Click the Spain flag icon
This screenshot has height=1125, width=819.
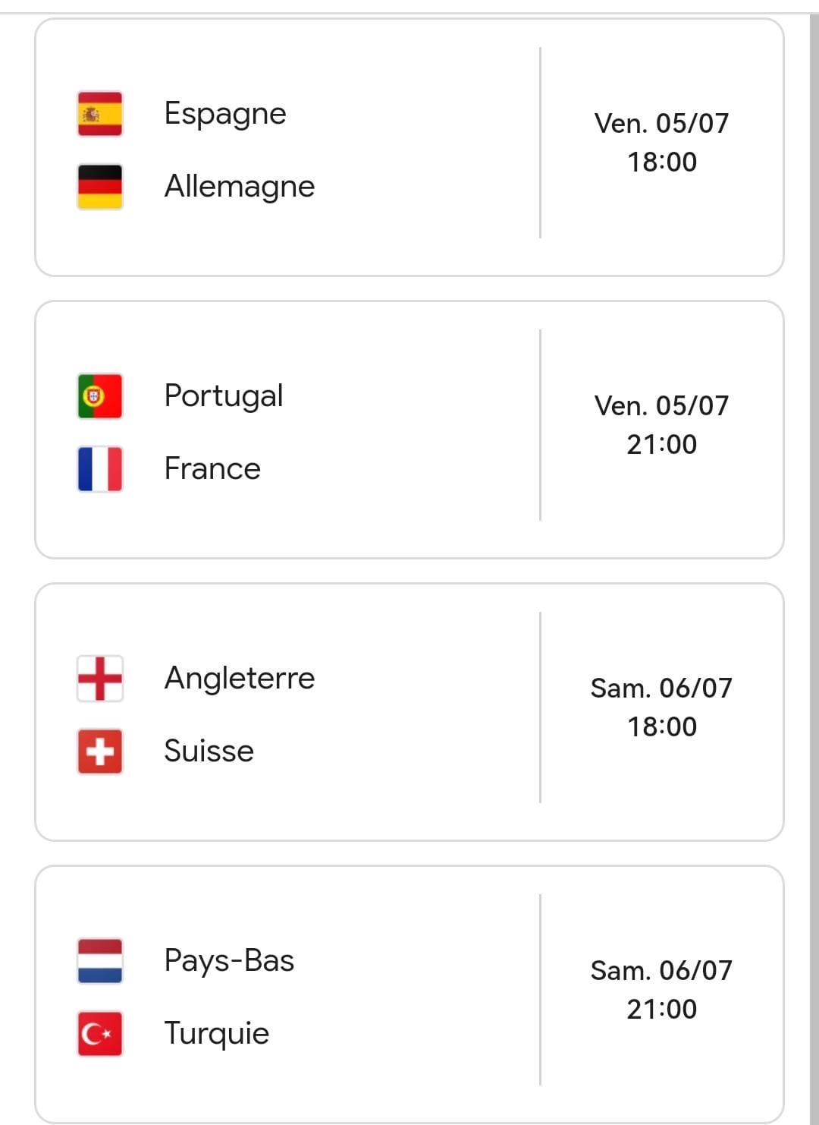pyautogui.click(x=100, y=114)
